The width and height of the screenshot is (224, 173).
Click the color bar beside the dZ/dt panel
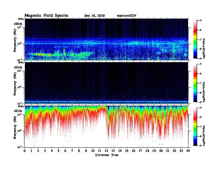195,127
